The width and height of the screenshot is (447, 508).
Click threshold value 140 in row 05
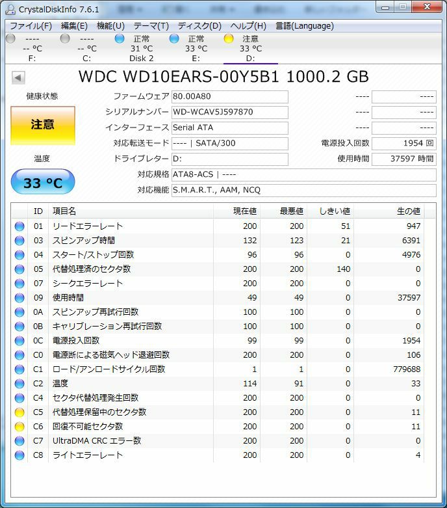click(x=344, y=269)
